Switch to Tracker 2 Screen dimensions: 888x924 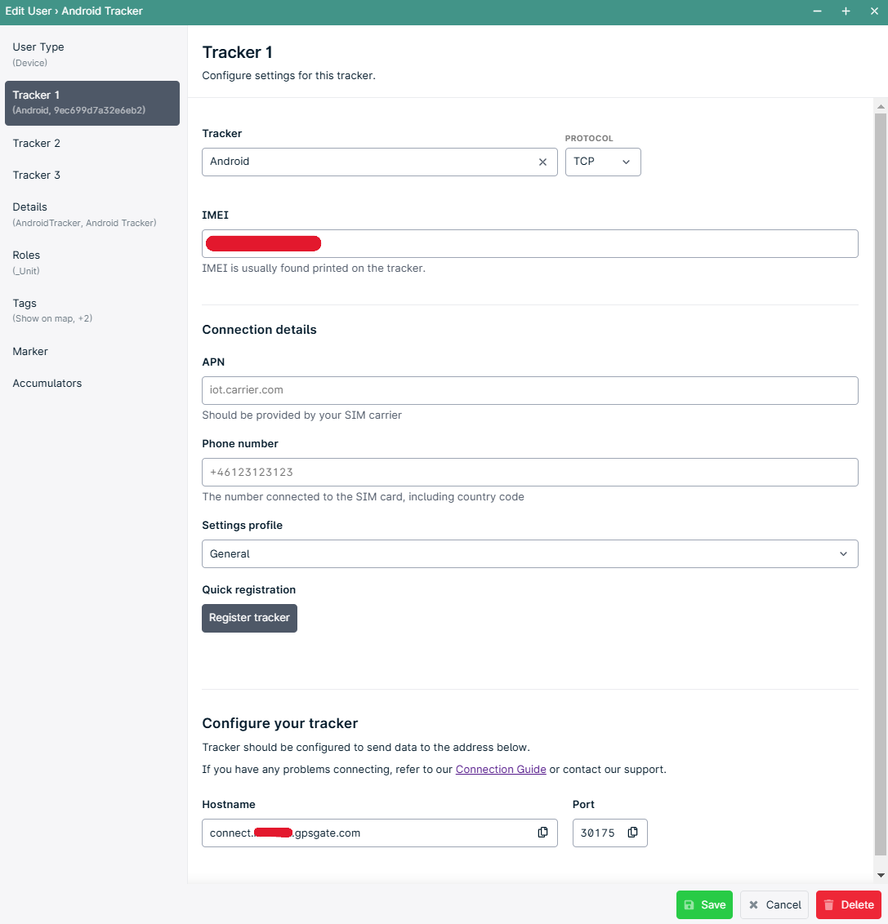click(x=92, y=143)
